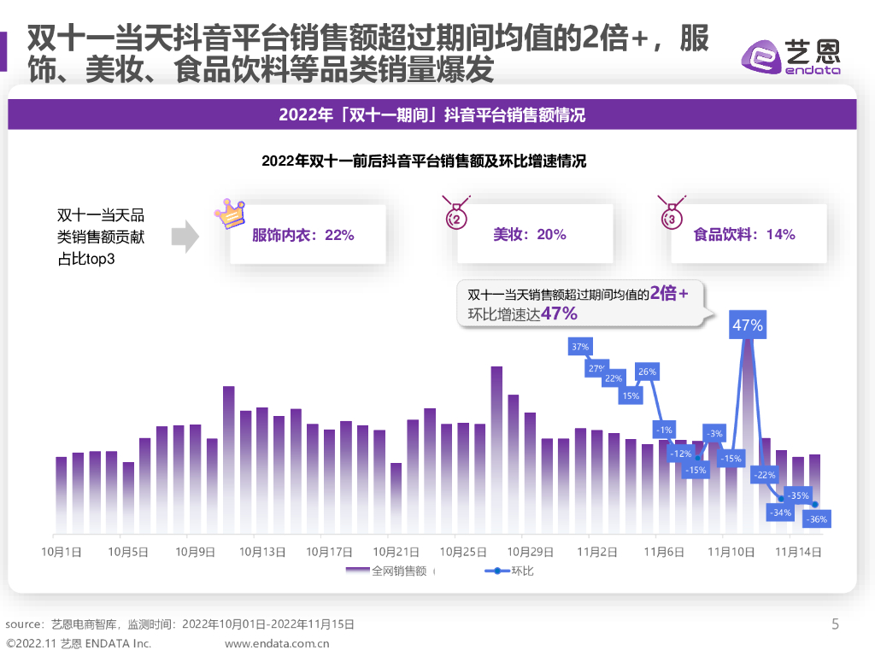Click the 10月25日 axis label
This screenshot has width=875, height=656.
[x=463, y=552]
